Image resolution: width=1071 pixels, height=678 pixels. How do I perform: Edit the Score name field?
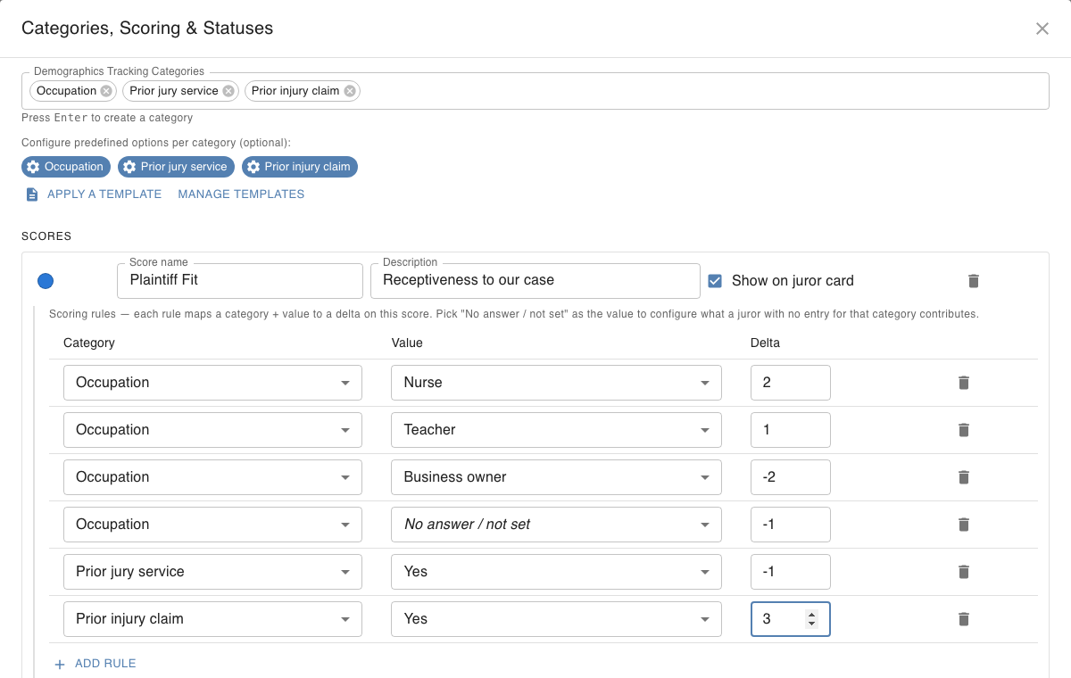pyautogui.click(x=240, y=280)
